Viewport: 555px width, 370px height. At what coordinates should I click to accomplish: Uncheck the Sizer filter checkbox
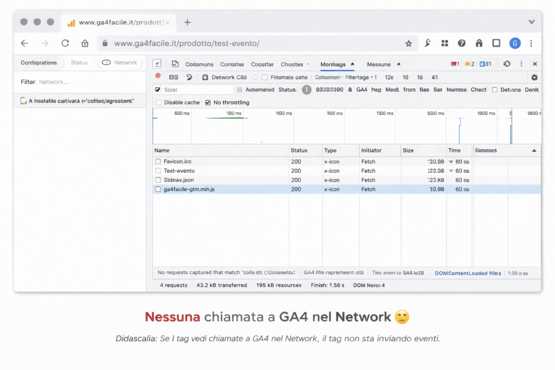tap(158, 89)
